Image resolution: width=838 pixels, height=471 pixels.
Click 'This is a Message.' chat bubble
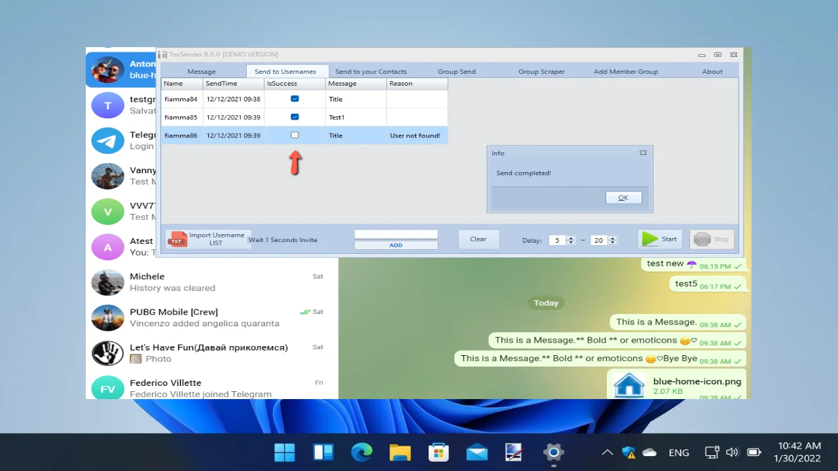click(678, 322)
